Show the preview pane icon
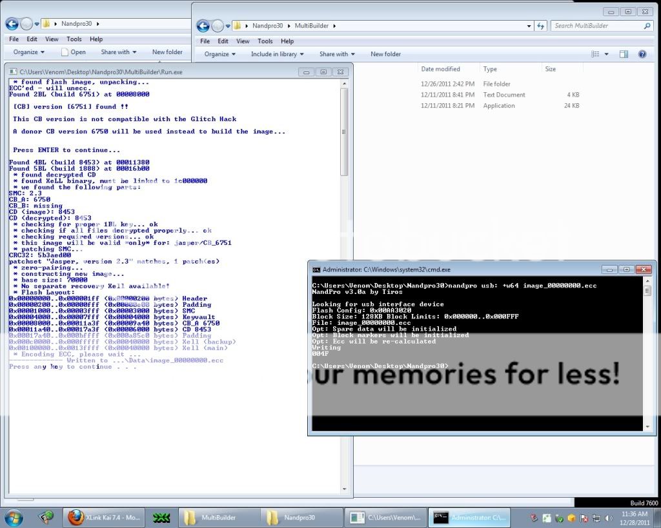 pos(624,54)
